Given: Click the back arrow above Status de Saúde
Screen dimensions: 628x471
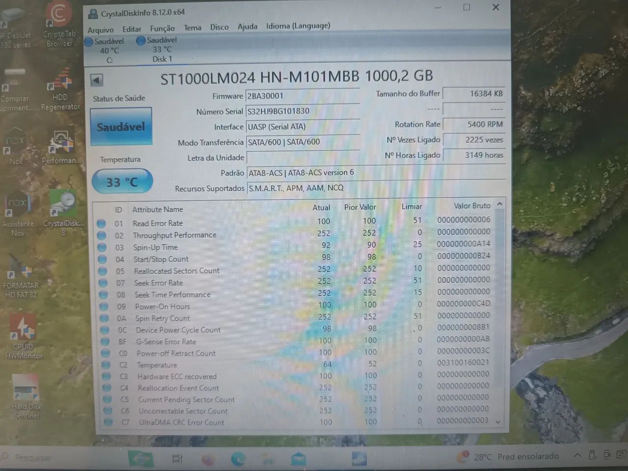Looking at the screenshot, I should tap(96, 79).
